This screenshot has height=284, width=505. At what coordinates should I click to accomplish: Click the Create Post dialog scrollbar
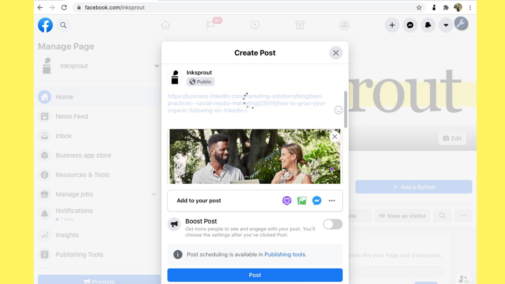coord(346,109)
